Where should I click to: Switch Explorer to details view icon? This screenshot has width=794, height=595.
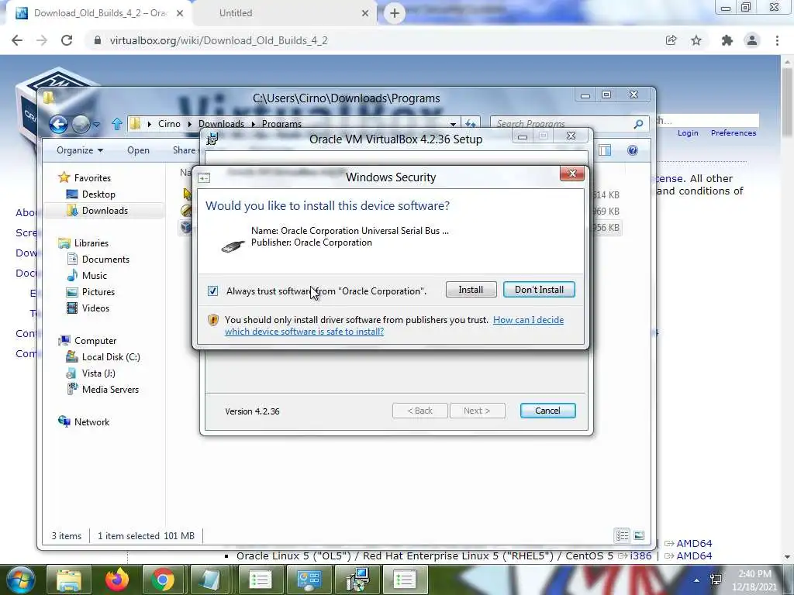[623, 535]
